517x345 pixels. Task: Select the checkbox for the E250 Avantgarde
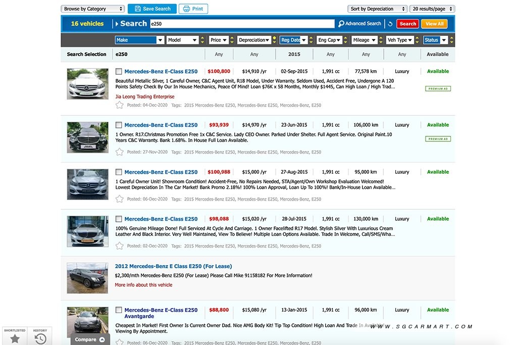(119, 310)
